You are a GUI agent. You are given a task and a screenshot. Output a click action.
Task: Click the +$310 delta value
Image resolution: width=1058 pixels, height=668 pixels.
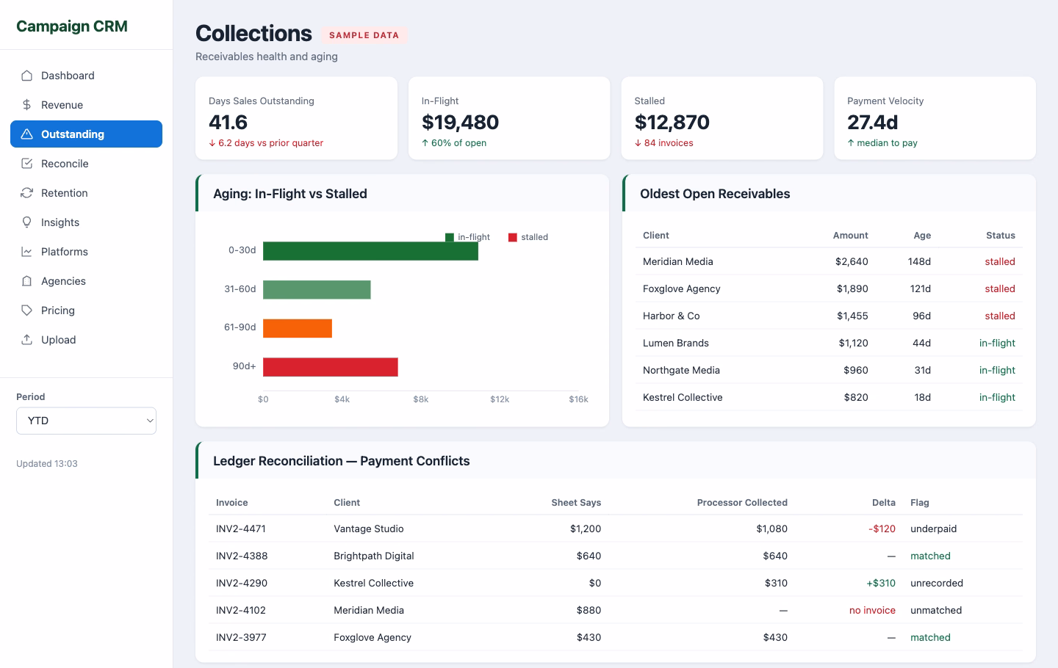tap(881, 583)
